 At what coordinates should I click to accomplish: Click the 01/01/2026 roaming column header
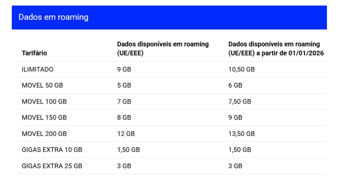click(276, 49)
